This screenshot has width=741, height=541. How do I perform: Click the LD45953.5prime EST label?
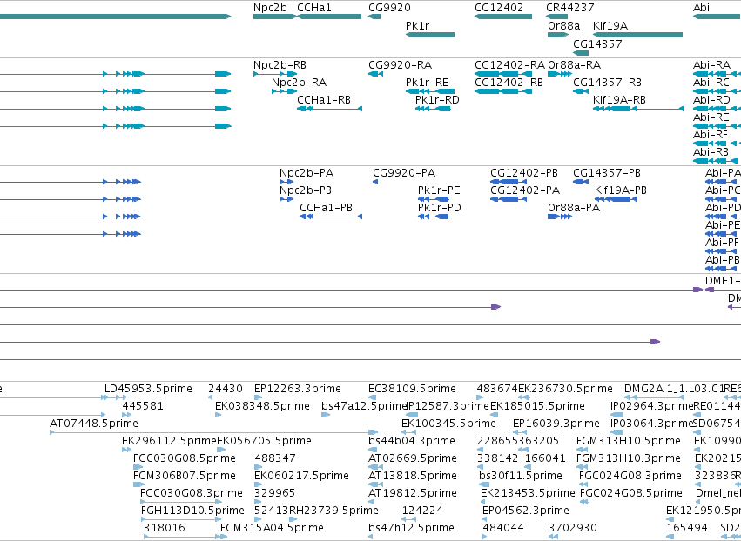[148, 389]
